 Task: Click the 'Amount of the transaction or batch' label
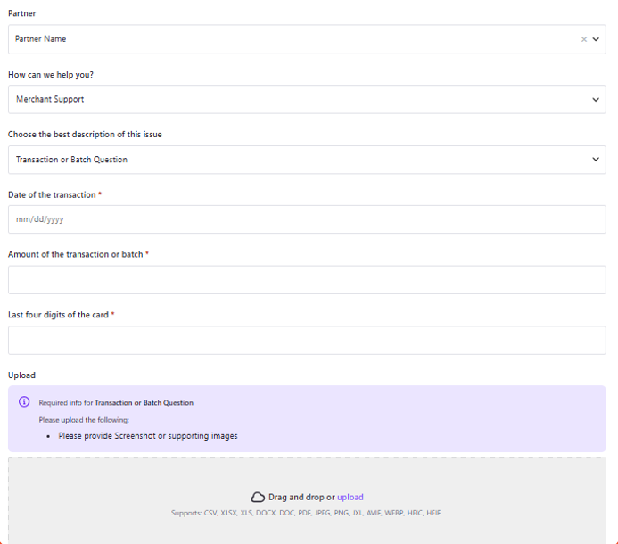point(76,254)
